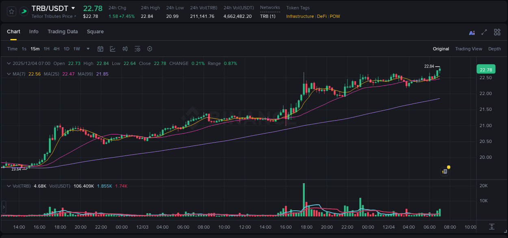Select the chart type icon on toolbar
The image size is (508, 238).
(113, 49)
